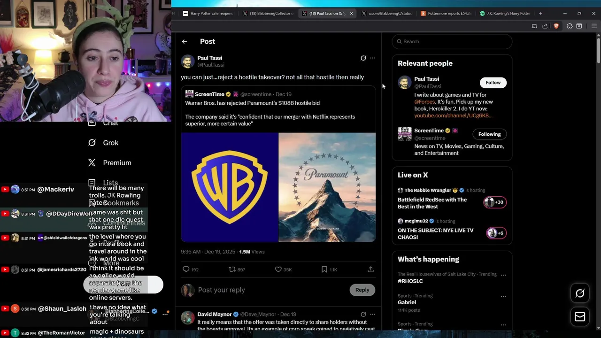Open a new browser tab with plus
The width and height of the screenshot is (601, 338).
click(x=540, y=14)
